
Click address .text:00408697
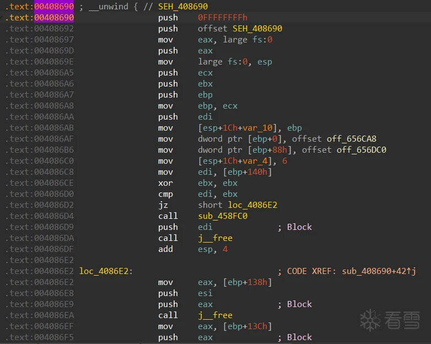[x=40, y=40]
